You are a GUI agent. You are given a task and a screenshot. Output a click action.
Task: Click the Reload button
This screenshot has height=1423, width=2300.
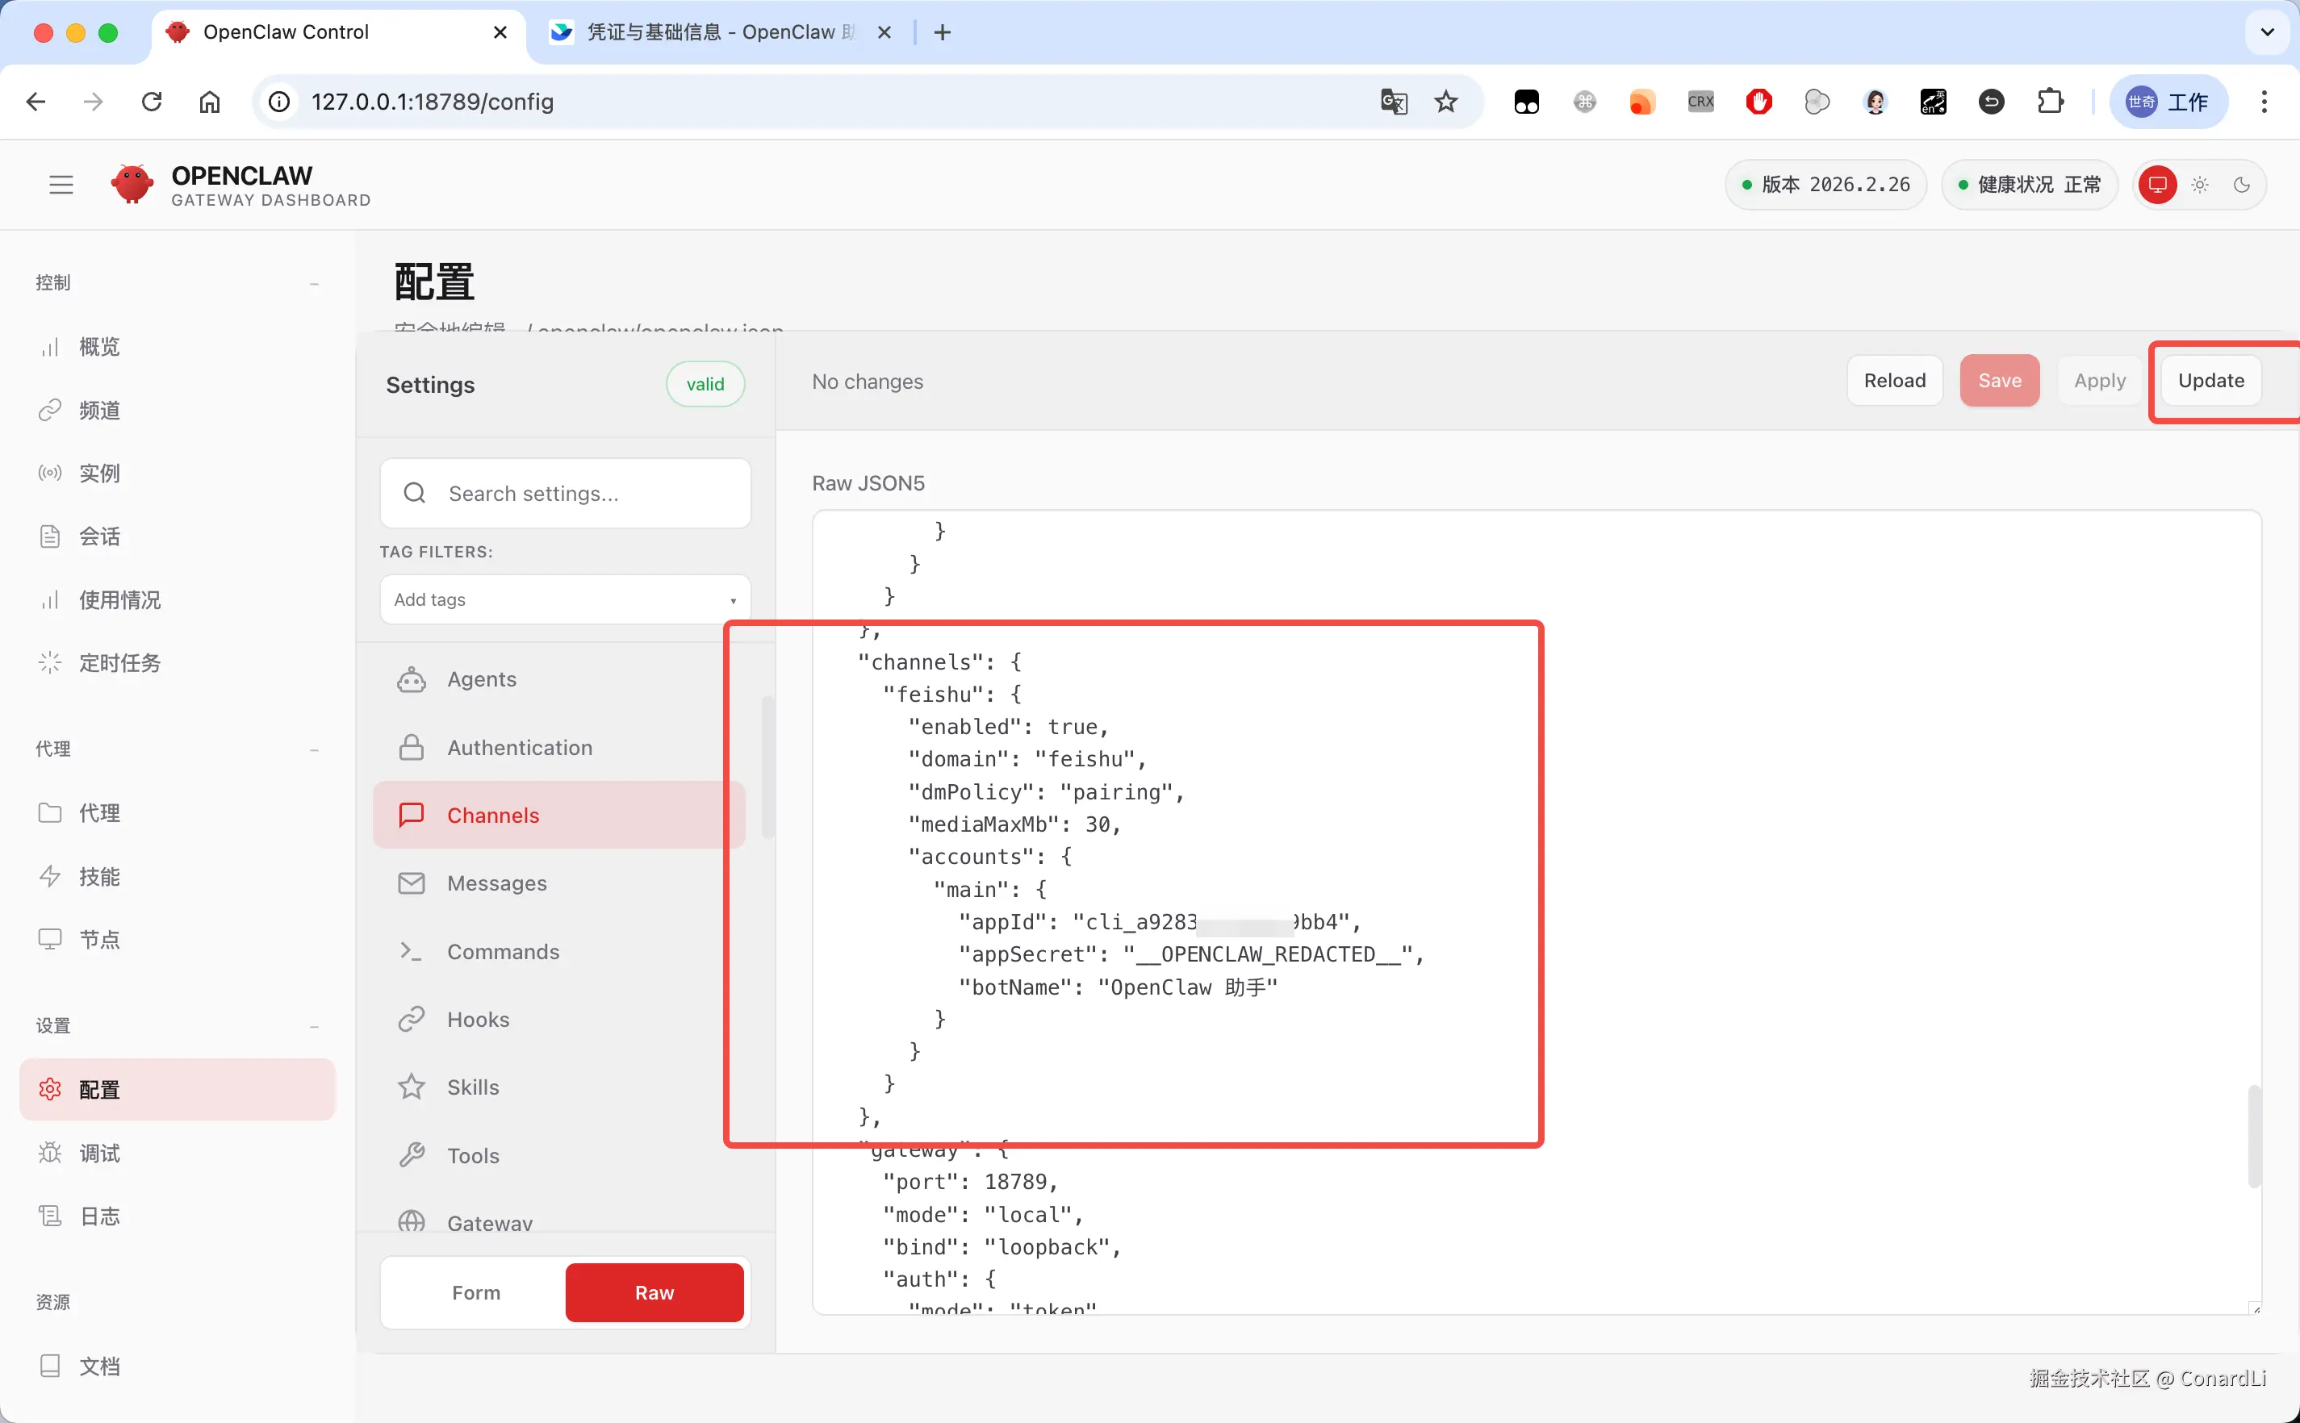[1894, 380]
